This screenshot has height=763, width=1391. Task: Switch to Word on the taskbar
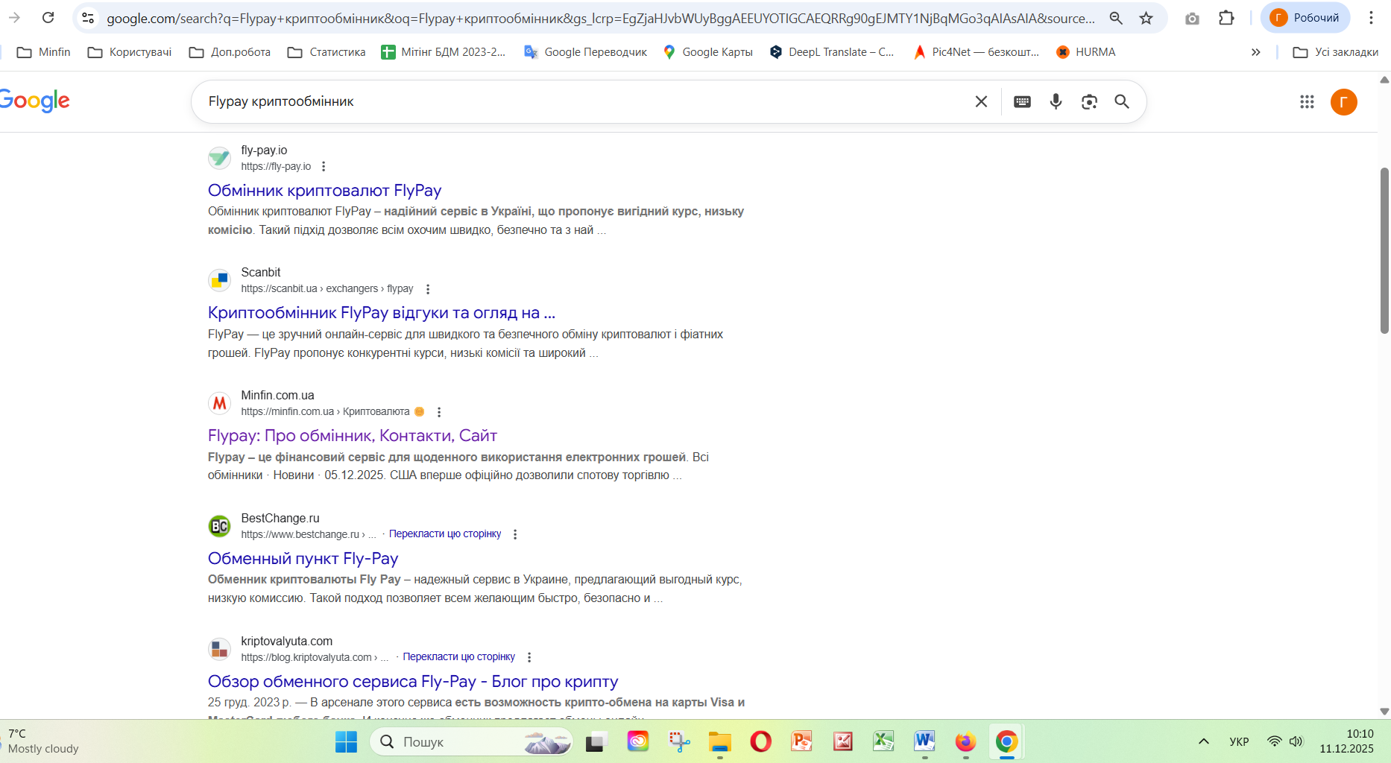[x=924, y=741]
